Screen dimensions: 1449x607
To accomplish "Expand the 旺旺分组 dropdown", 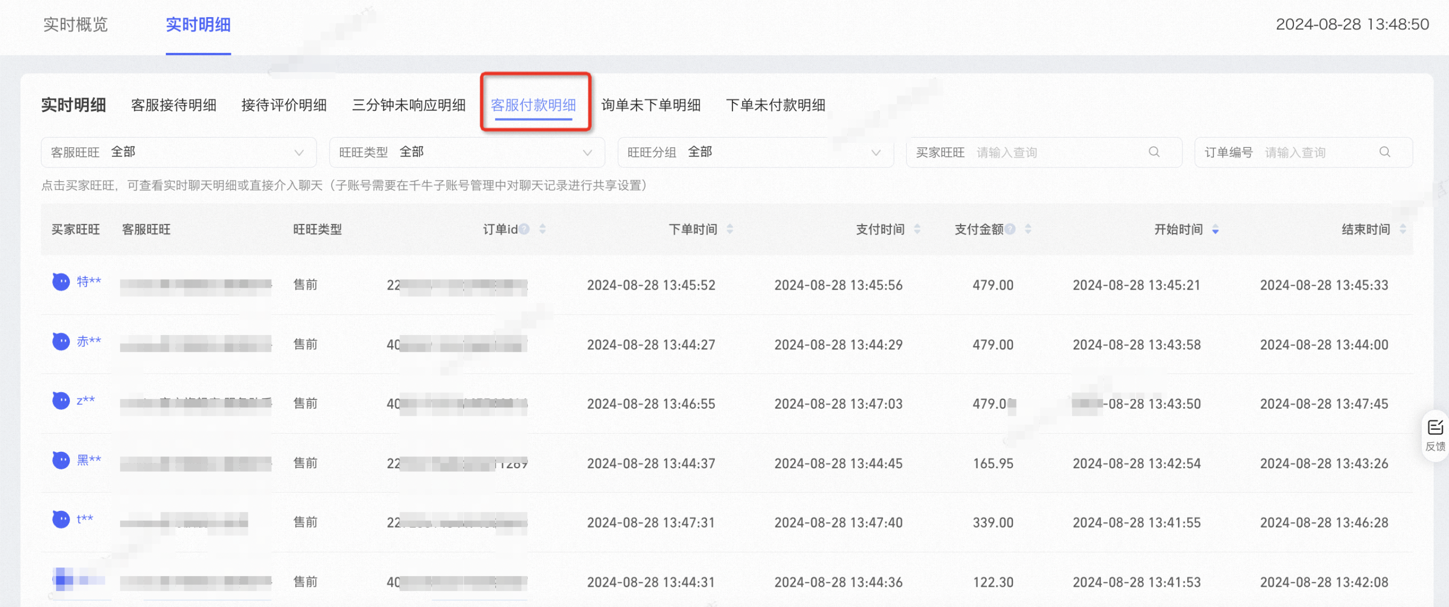I will click(x=755, y=153).
